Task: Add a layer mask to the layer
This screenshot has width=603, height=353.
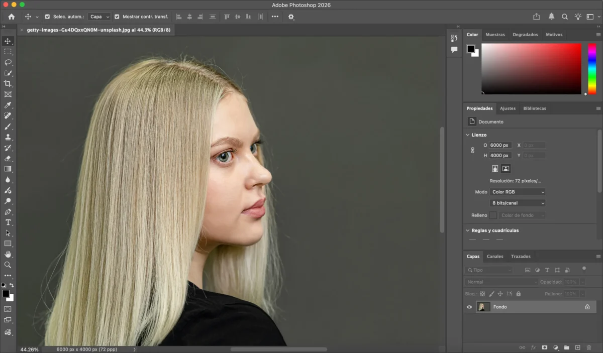Action: coord(544,347)
